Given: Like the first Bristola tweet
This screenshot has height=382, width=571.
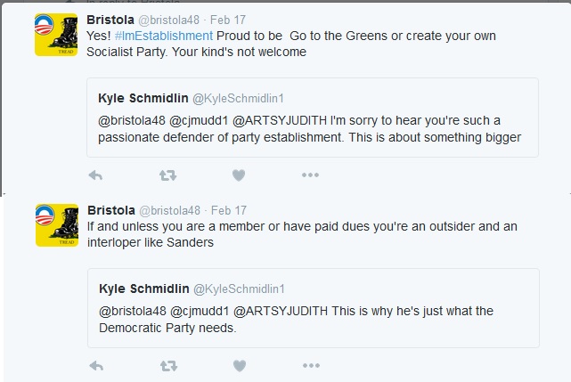Looking at the screenshot, I should point(238,175).
